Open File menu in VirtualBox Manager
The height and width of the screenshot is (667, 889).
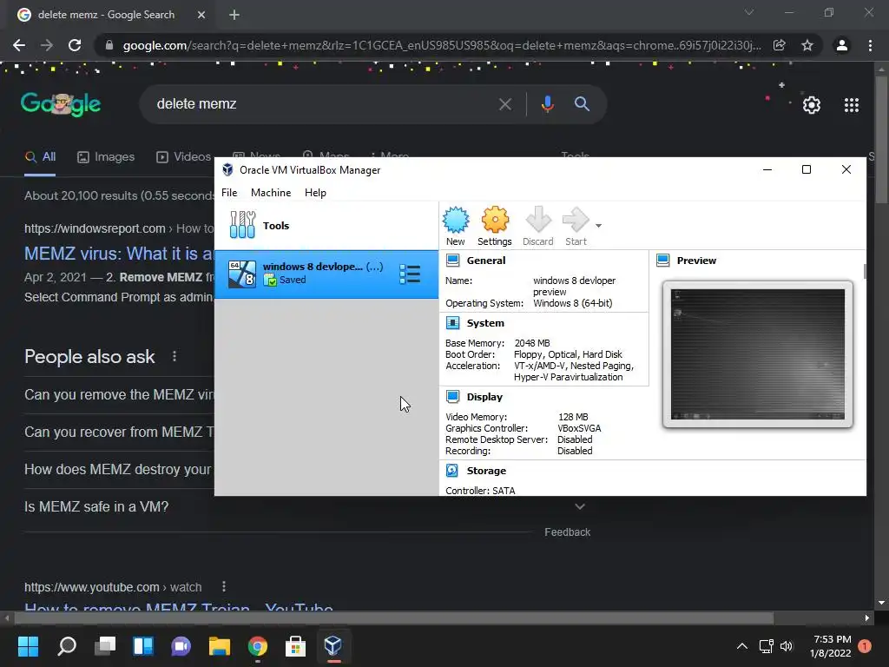229,193
